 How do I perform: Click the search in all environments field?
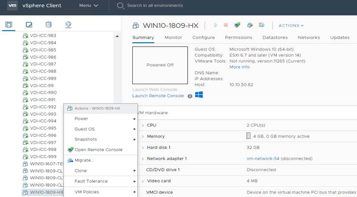[x=155, y=5]
